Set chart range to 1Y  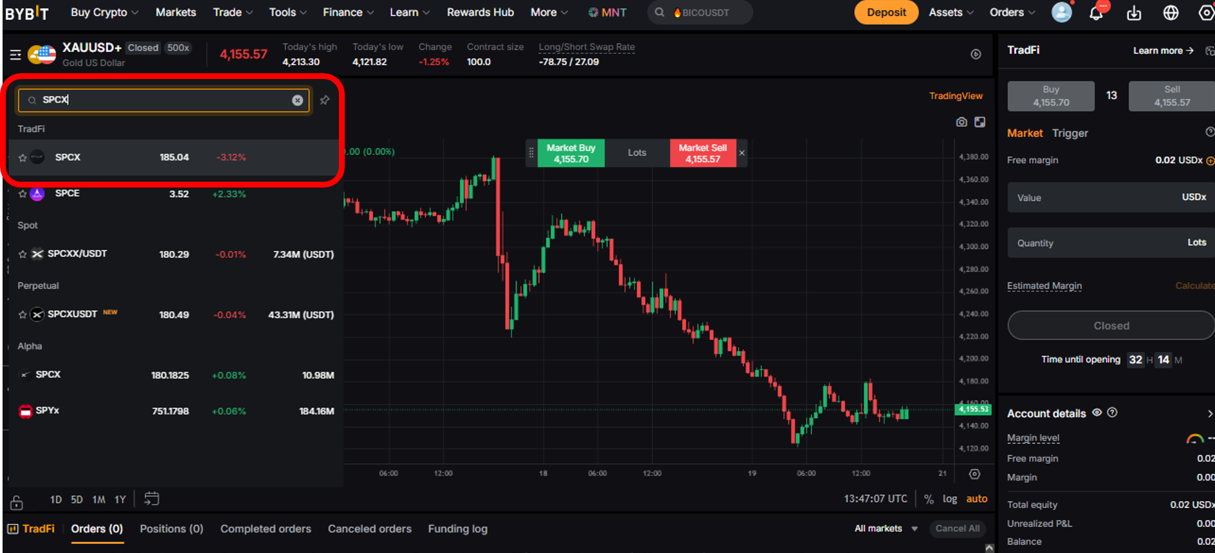(120, 500)
